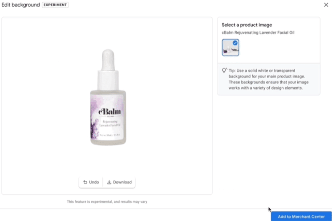Click the bottle's frosted glass body
The height and width of the screenshot is (221, 332).
point(108,117)
